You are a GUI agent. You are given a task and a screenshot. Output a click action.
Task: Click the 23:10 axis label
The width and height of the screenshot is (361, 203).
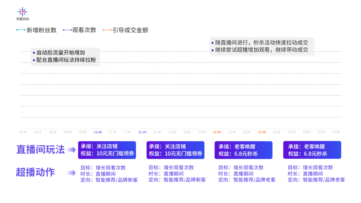coord(321,132)
